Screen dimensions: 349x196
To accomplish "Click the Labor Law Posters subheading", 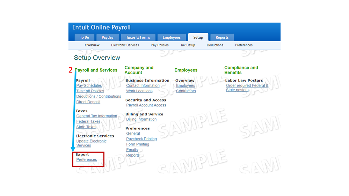I will (x=244, y=81).
